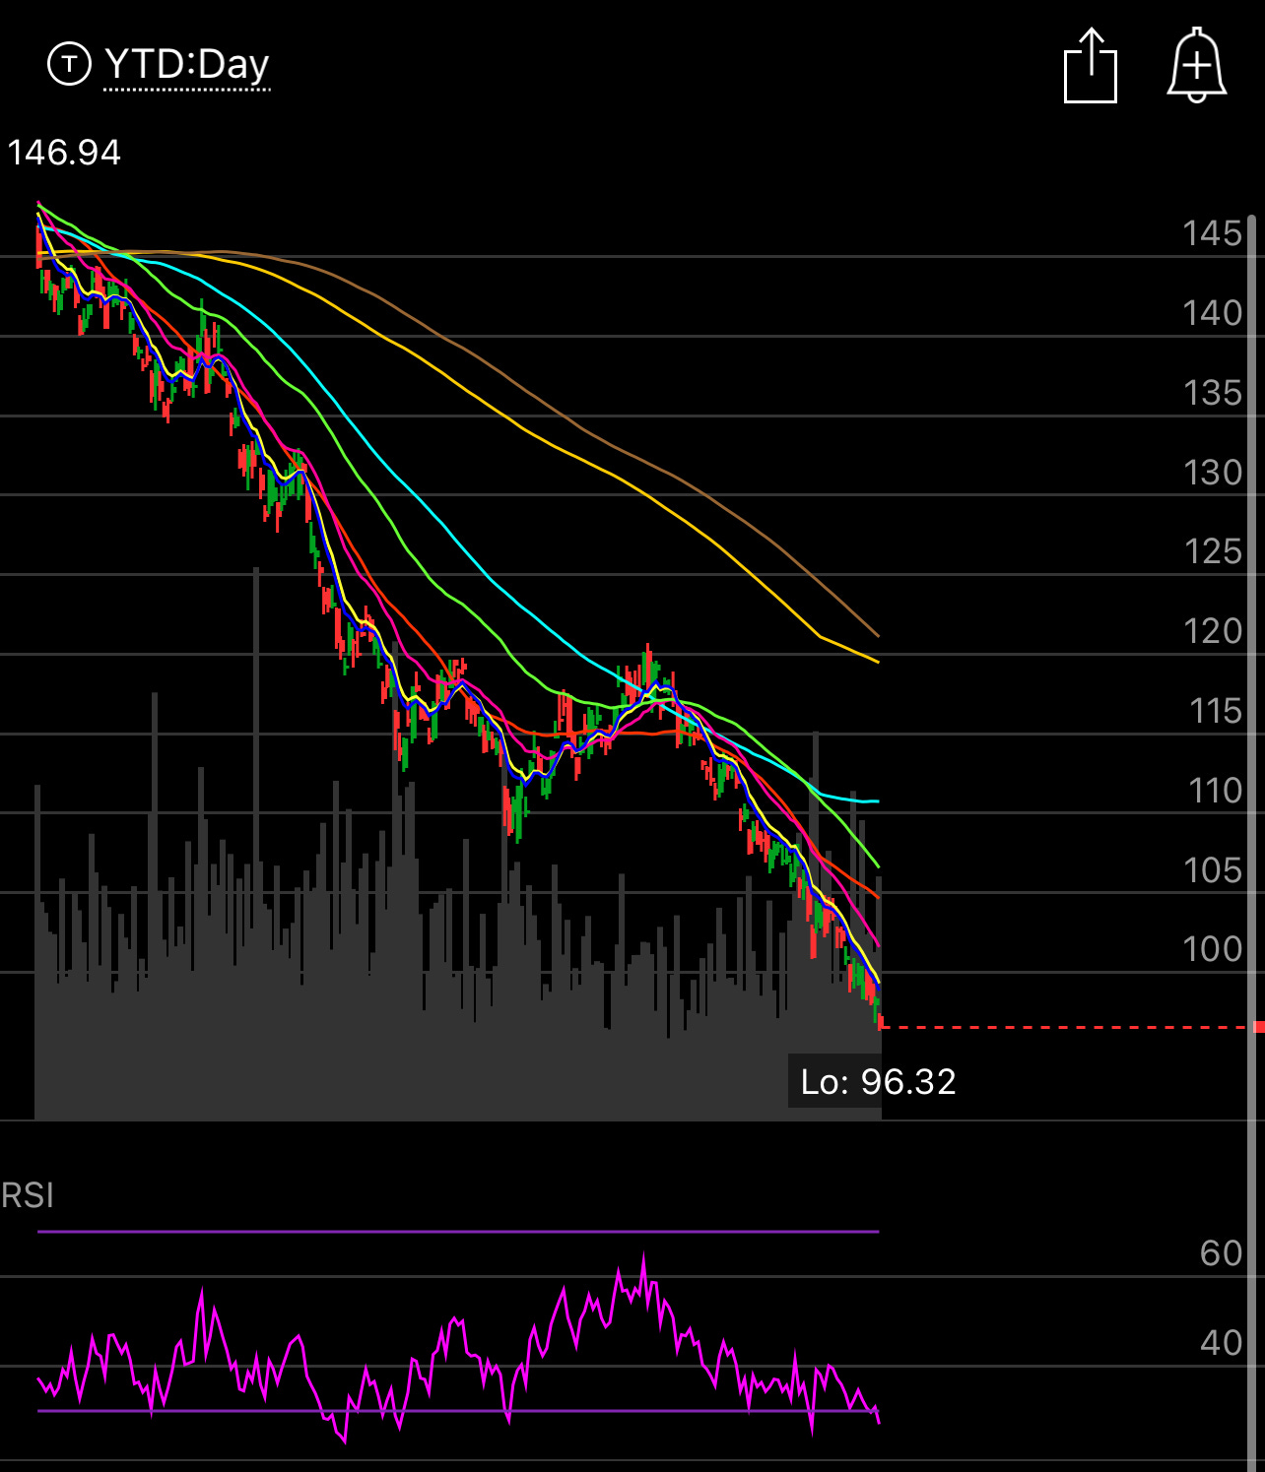1265x1472 pixels.
Task: Add a price alert with bell icon
Action: [x=1197, y=65]
